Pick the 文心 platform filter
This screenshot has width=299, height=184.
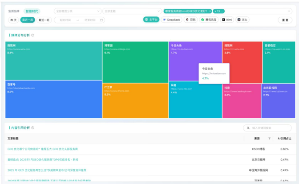pos(242,20)
